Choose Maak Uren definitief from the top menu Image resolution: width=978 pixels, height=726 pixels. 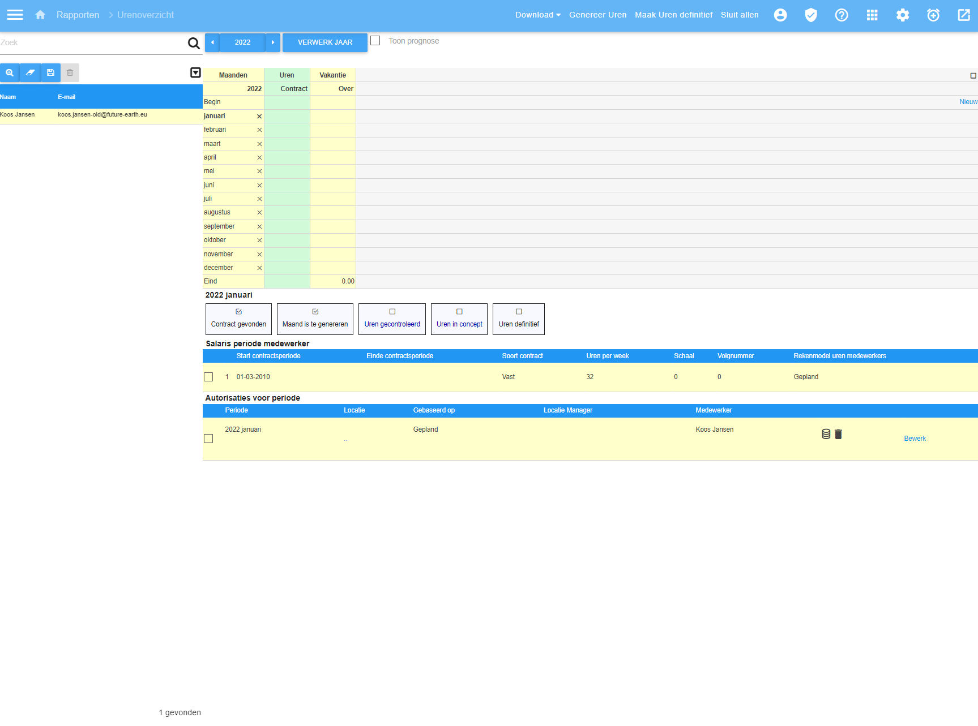pos(673,15)
